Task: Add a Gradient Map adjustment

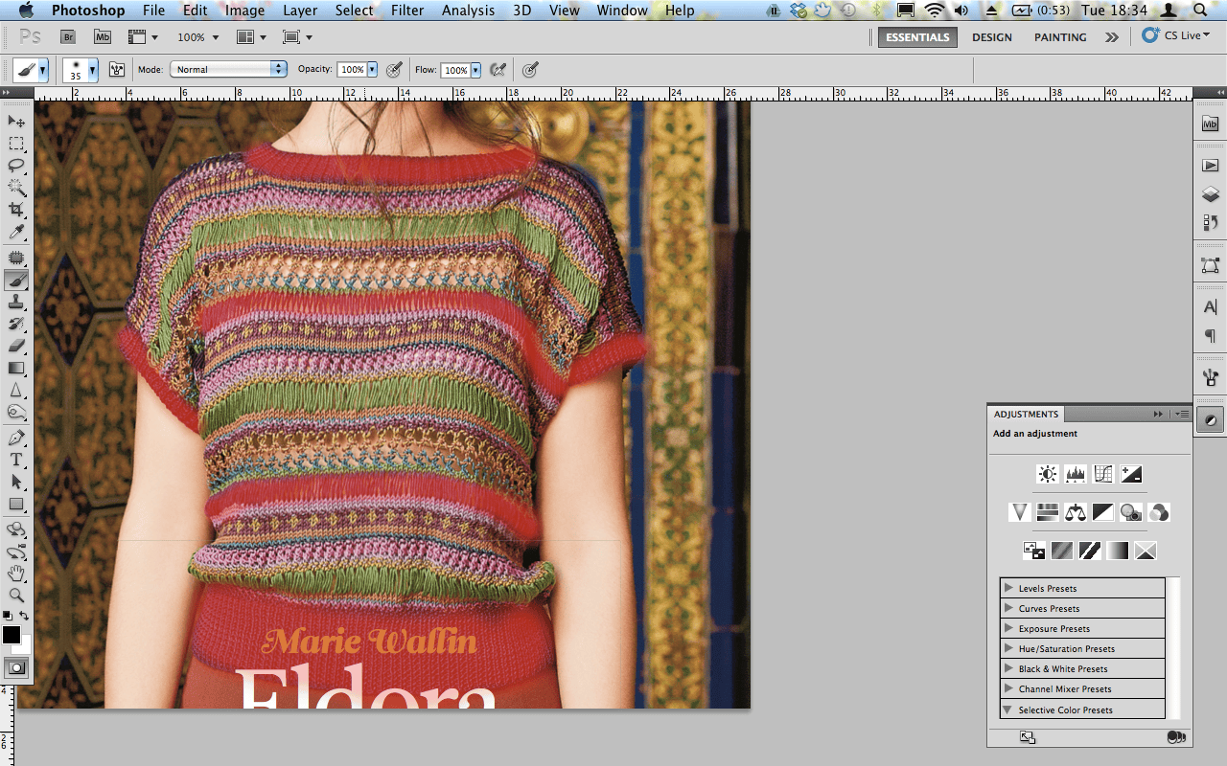Action: click(x=1117, y=551)
